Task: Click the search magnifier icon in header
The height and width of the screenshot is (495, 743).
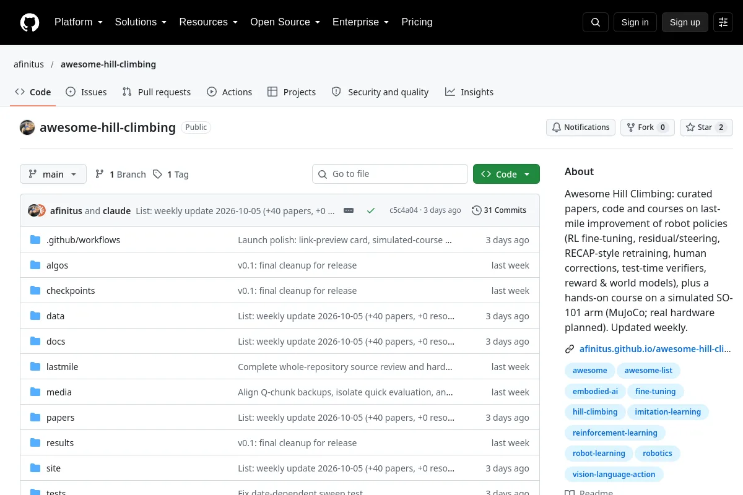Action: [x=596, y=22]
